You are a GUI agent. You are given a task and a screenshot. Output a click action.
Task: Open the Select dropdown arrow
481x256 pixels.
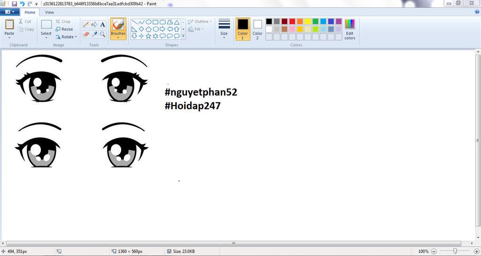pyautogui.click(x=47, y=38)
